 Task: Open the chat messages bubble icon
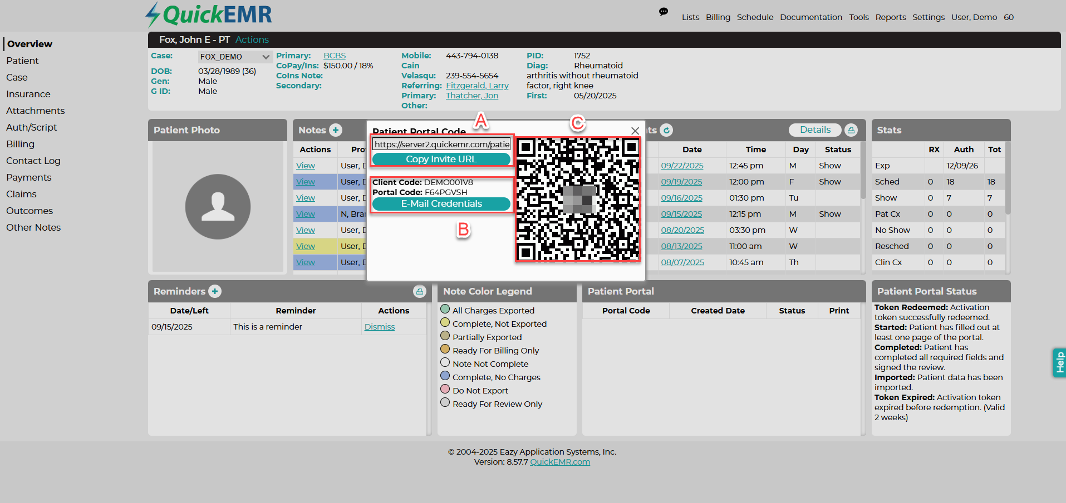coord(664,12)
